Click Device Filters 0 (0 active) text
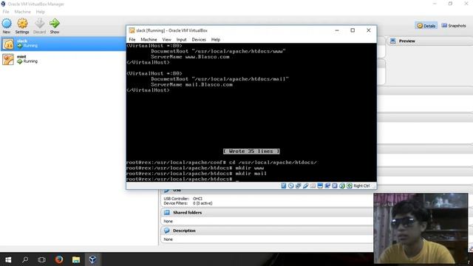Image resolution: width=473 pixels, height=266 pixels. tap(188, 203)
